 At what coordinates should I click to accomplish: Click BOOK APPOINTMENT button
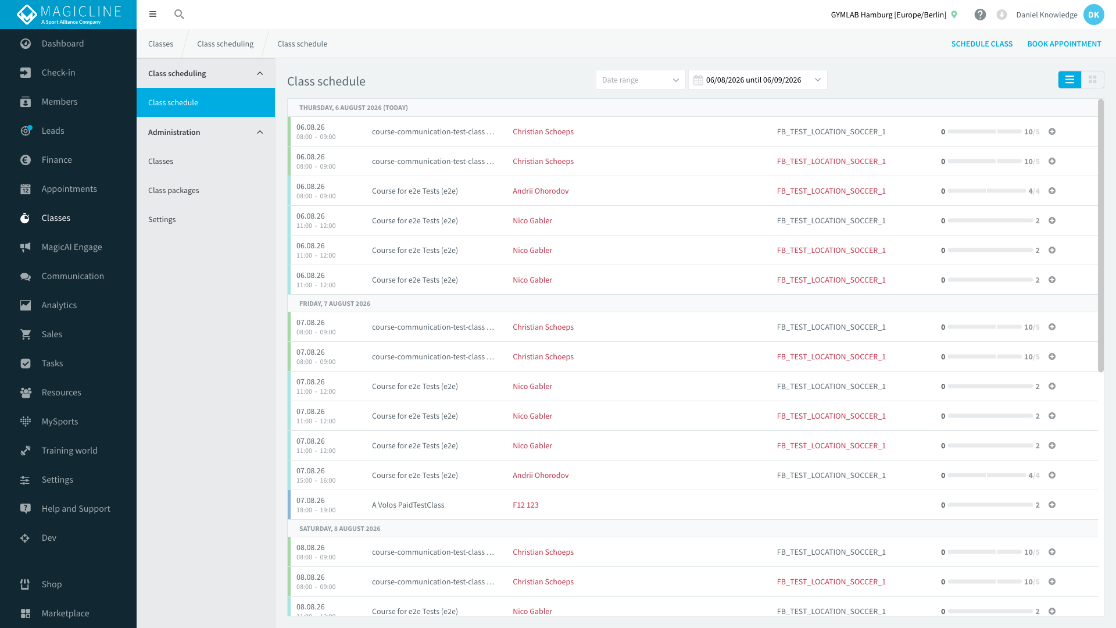[1064, 44]
